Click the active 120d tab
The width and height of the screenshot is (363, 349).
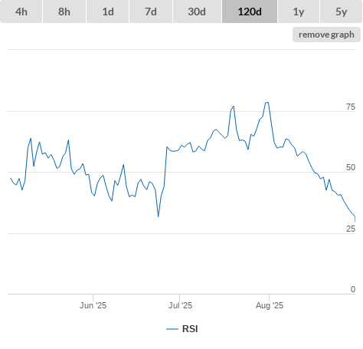click(250, 12)
